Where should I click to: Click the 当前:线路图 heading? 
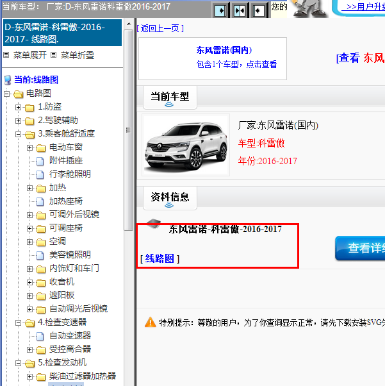pyautogui.click(x=36, y=80)
